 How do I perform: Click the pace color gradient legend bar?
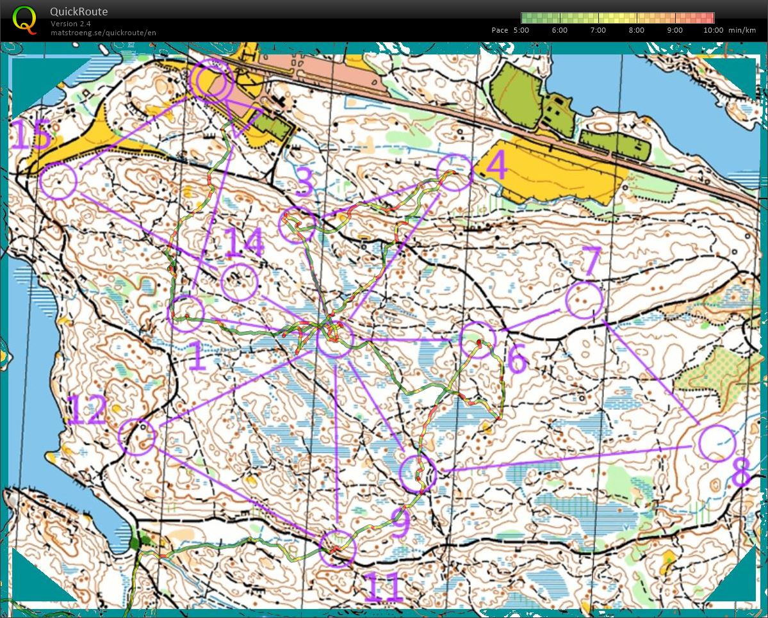617,18
